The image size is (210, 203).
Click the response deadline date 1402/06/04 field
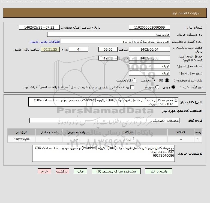(149, 49)
